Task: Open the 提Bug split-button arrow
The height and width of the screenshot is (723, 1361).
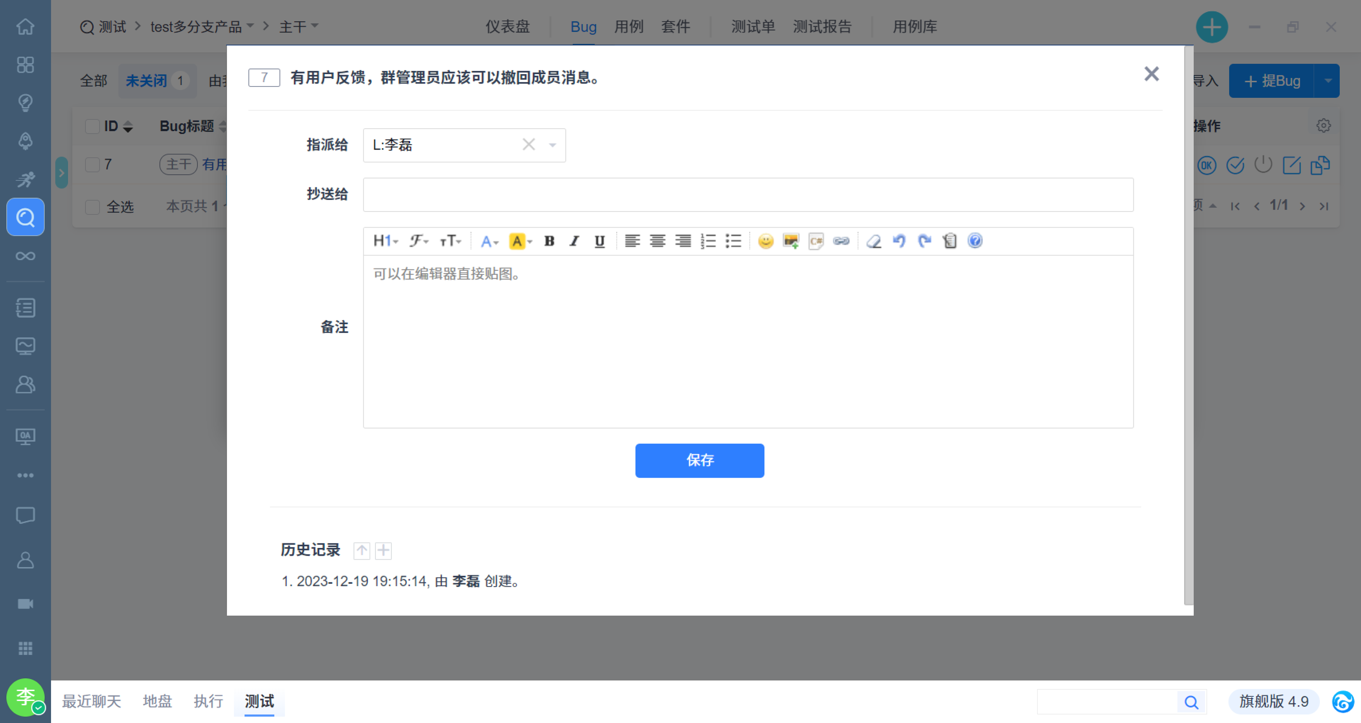Action: pyautogui.click(x=1327, y=81)
